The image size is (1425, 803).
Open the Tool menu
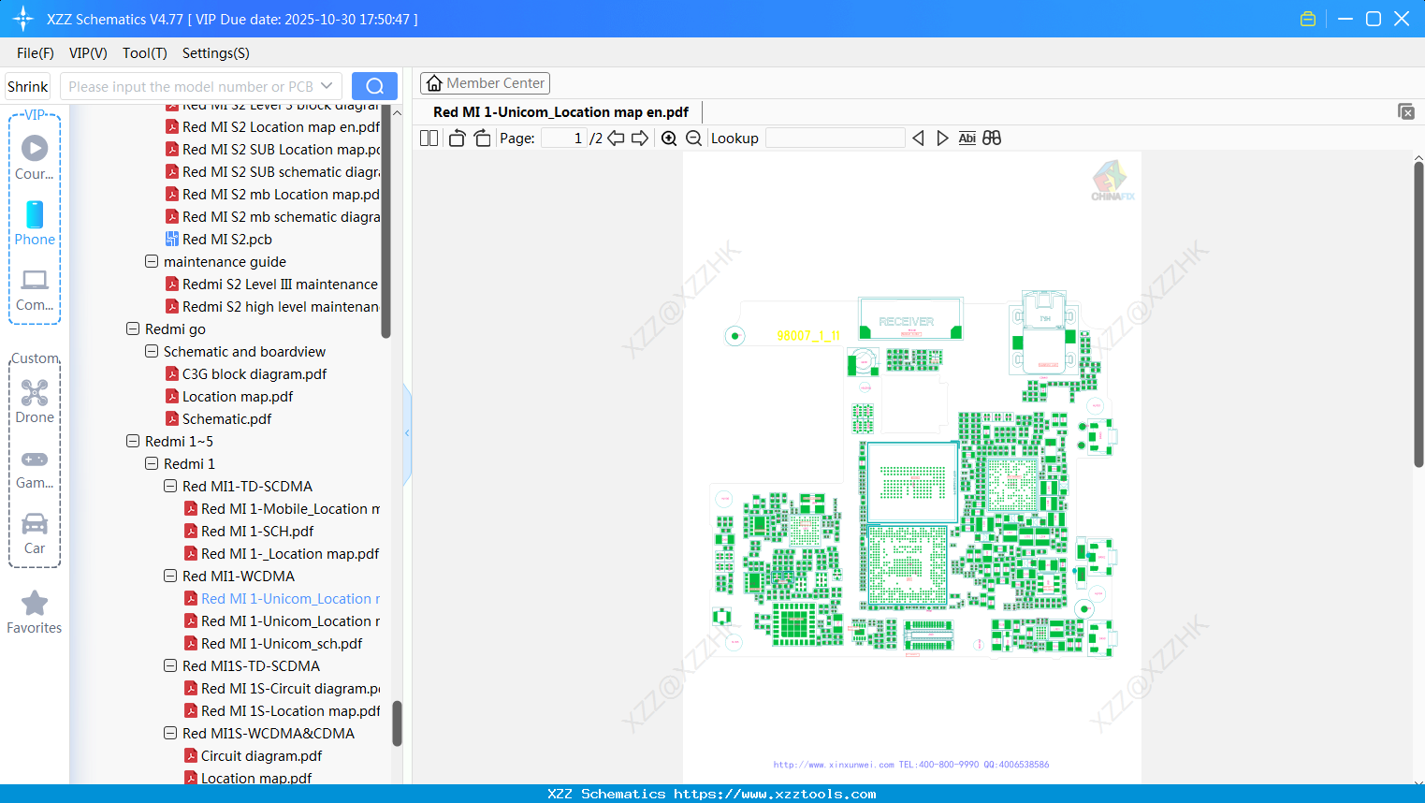point(144,53)
